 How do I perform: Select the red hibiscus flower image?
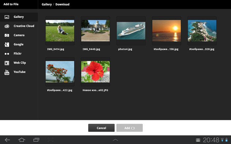tap(95, 71)
